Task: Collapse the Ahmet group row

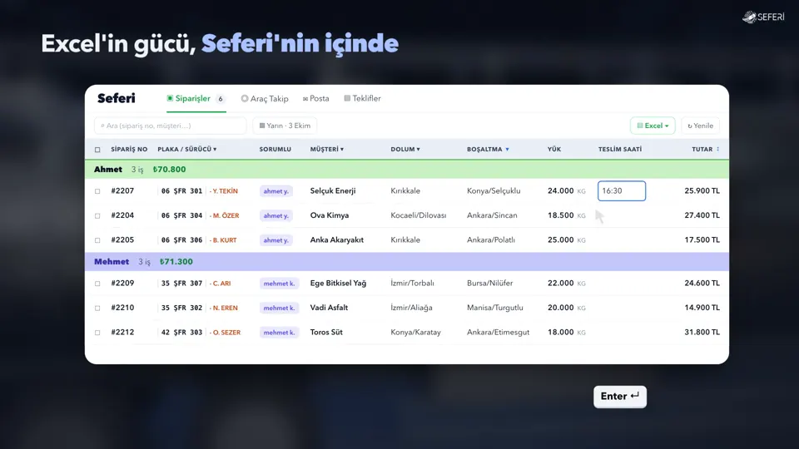Action: 407,170
